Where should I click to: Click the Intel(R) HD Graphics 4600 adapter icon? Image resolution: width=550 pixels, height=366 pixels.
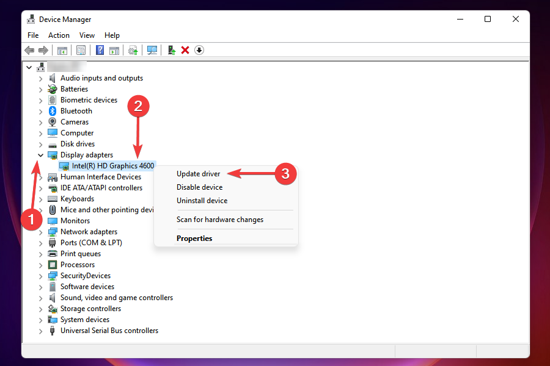[x=64, y=166]
